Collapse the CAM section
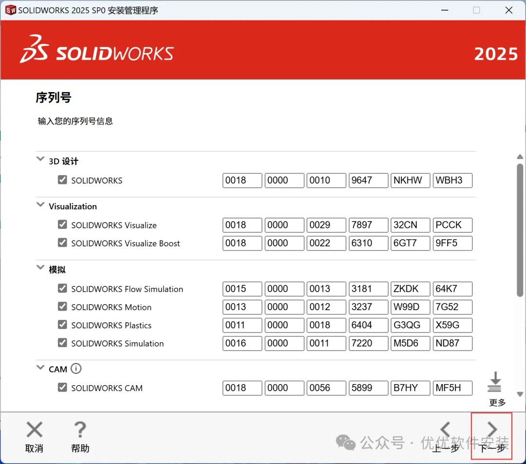 pyautogui.click(x=40, y=367)
